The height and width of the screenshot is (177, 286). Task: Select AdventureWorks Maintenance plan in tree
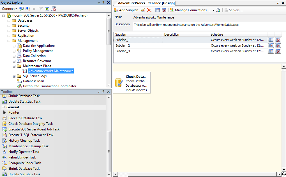[x=51, y=71]
